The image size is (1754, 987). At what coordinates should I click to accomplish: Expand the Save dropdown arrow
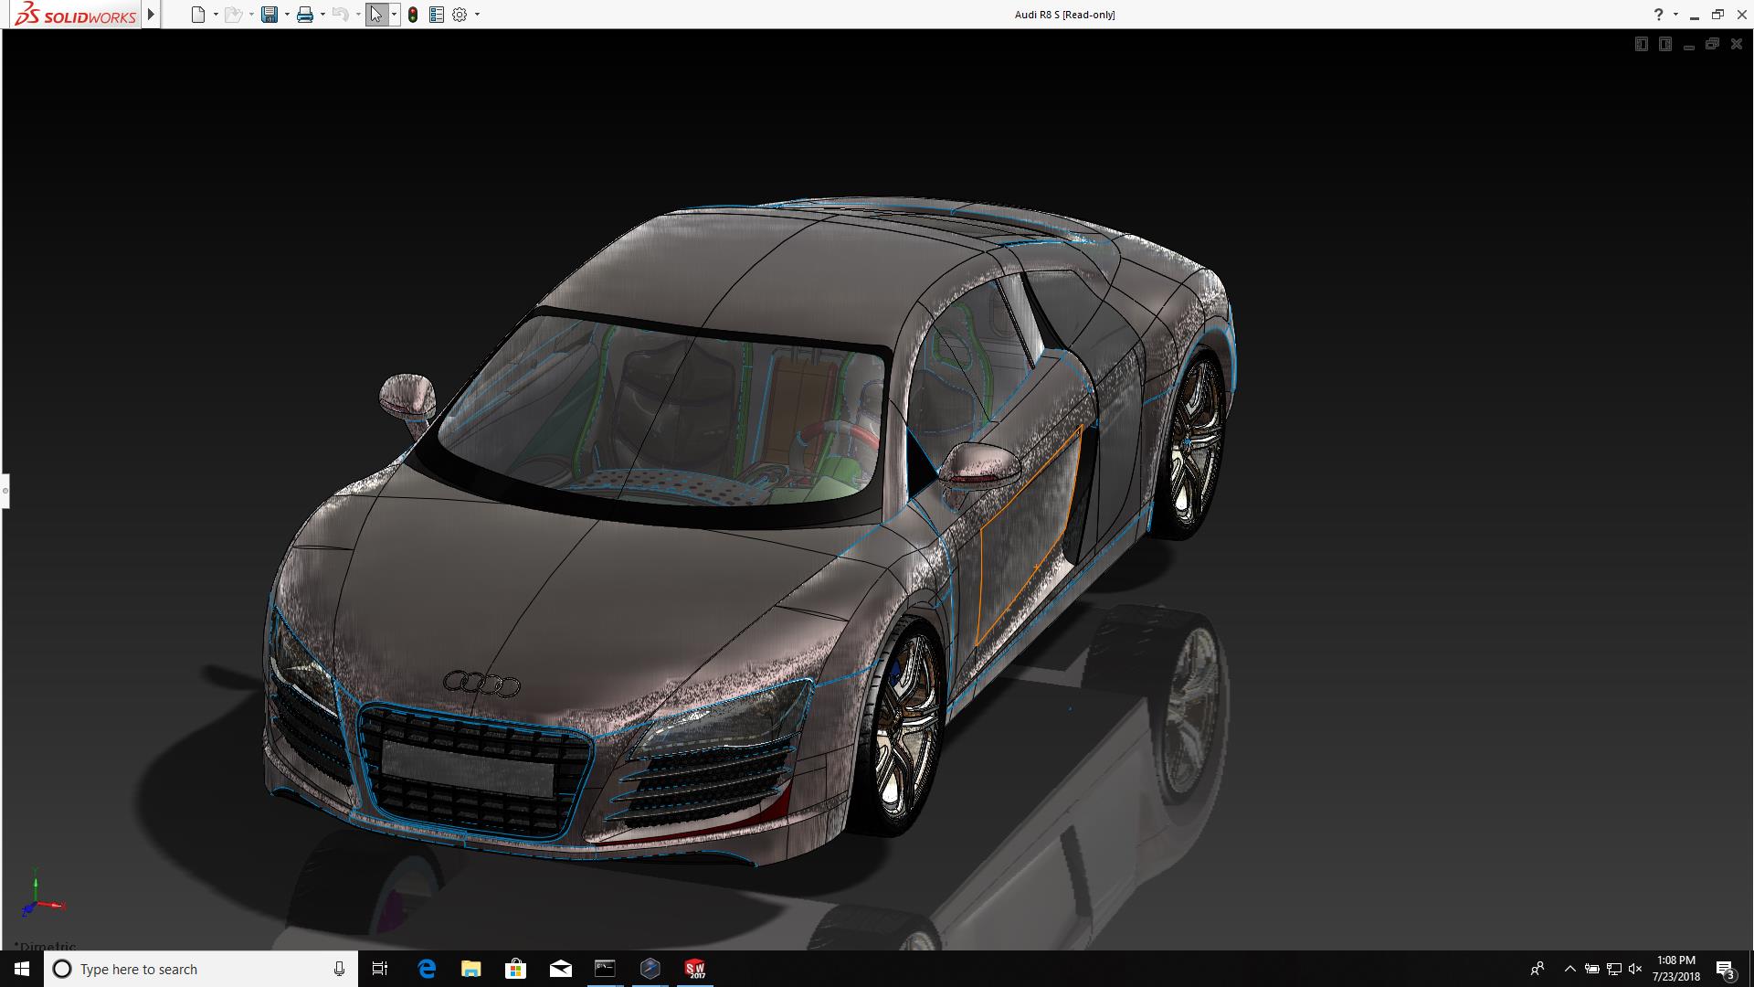287,15
